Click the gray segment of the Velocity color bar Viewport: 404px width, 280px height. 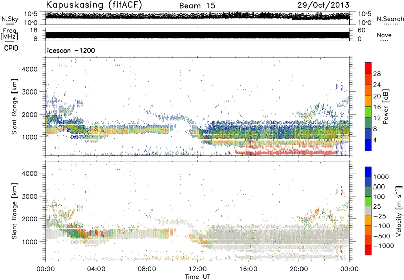368,211
